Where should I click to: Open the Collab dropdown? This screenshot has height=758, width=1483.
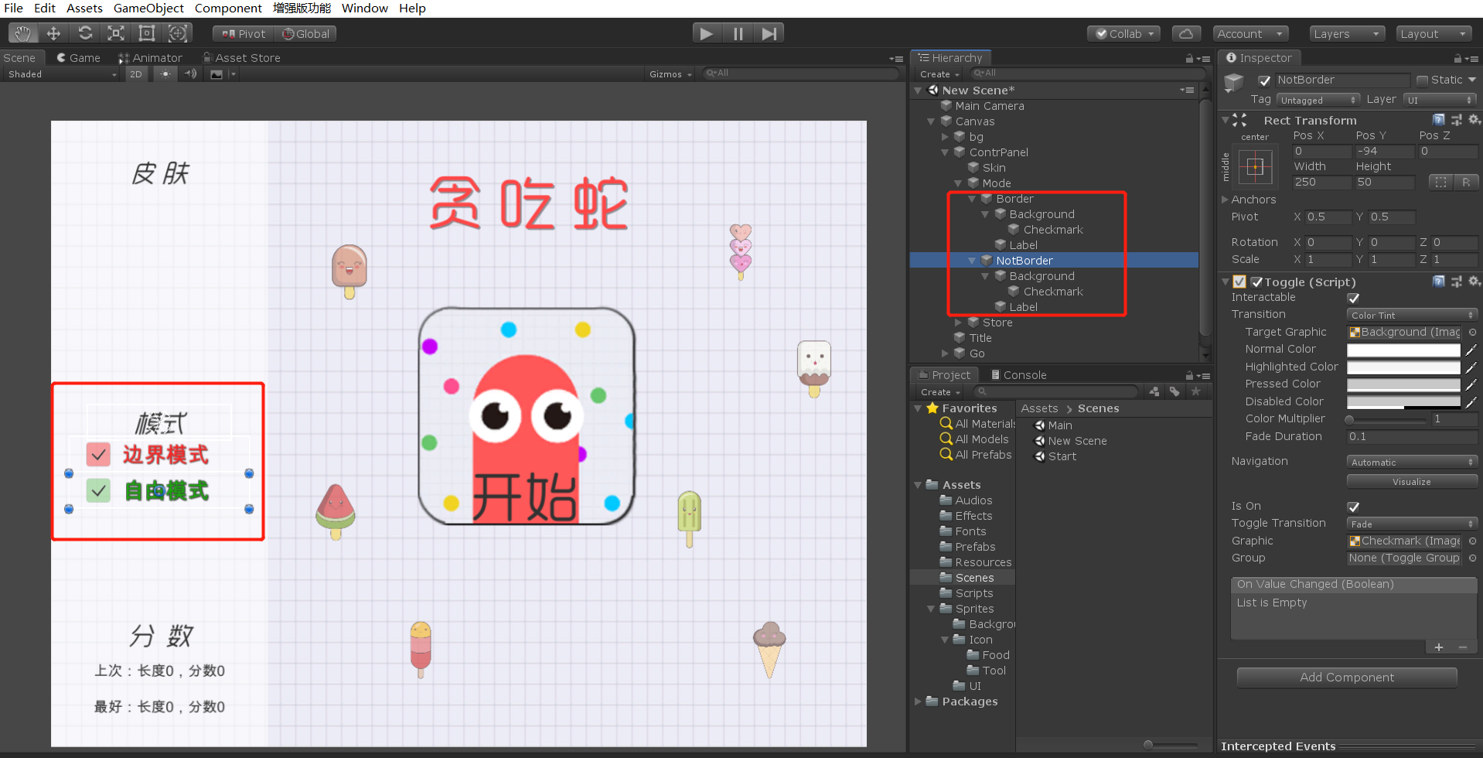(1124, 34)
